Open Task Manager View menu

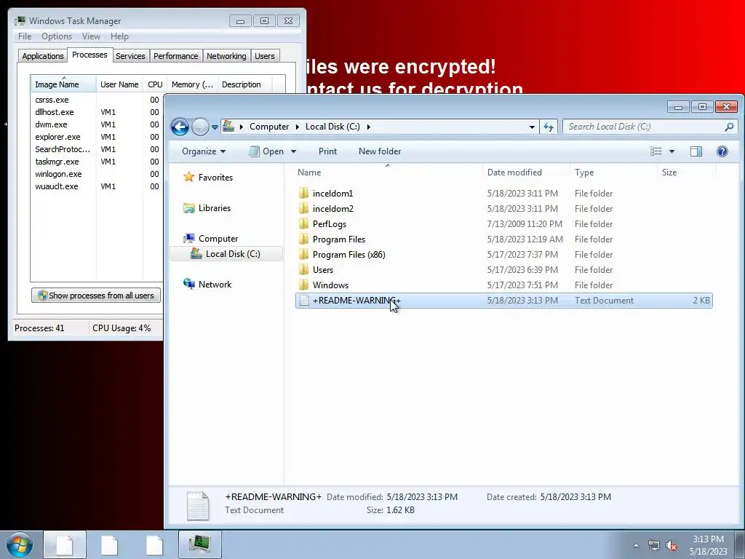(x=91, y=36)
